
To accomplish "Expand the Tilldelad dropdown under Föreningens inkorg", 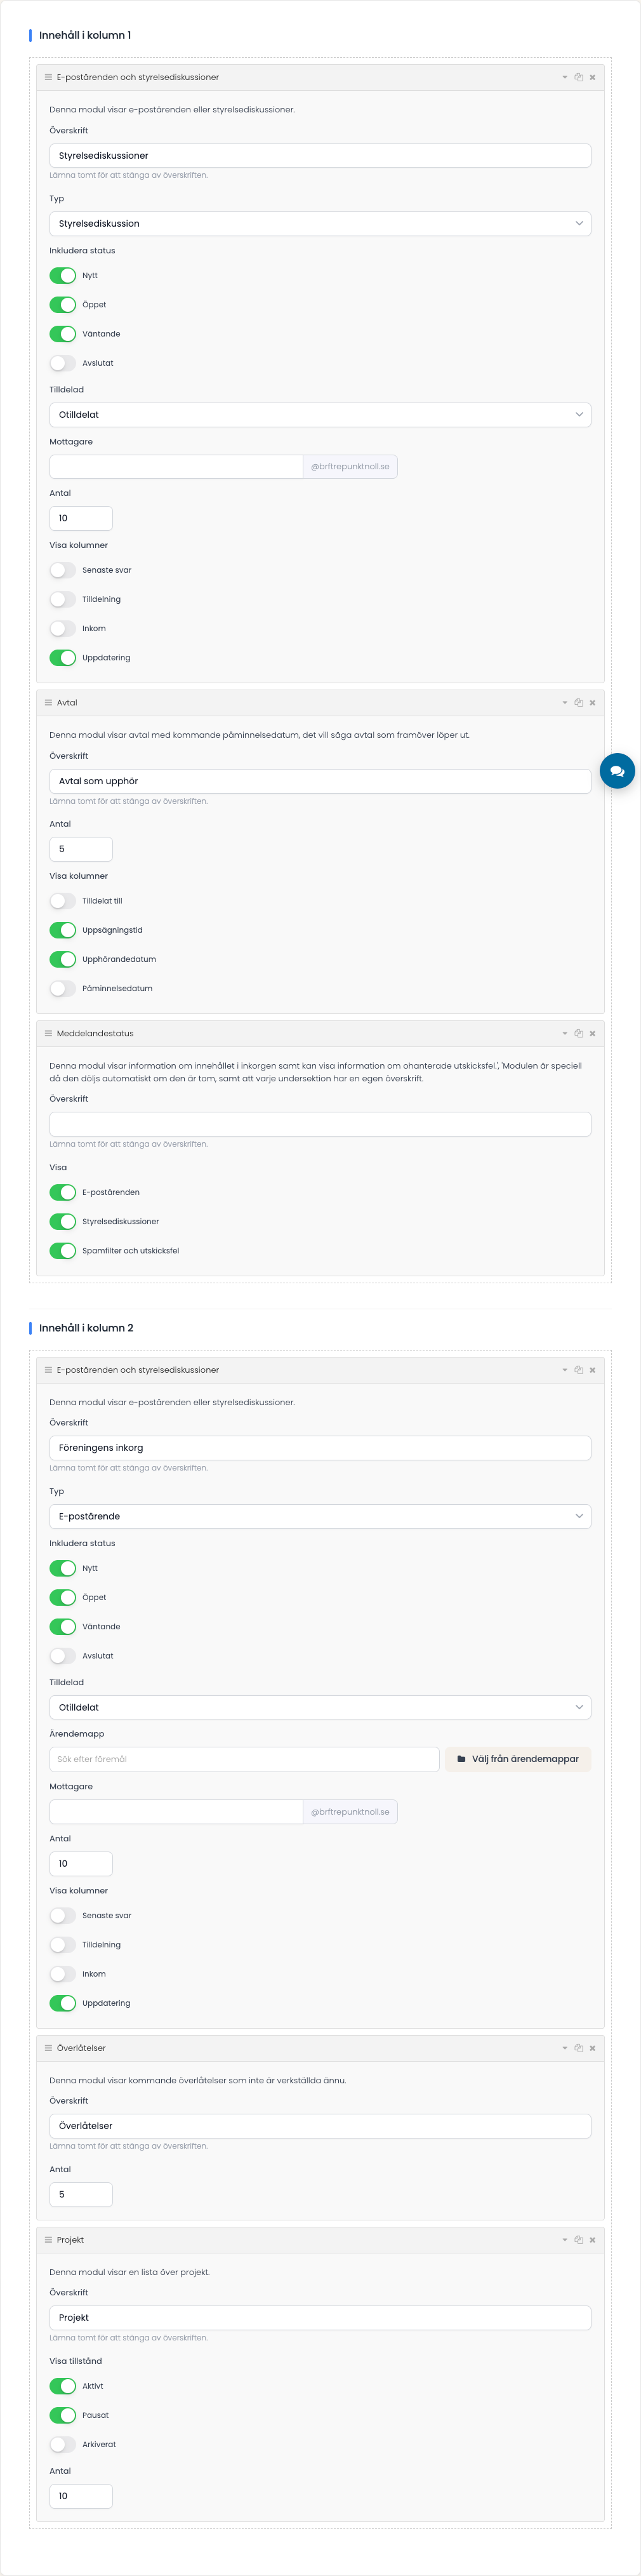I will tap(320, 1707).
